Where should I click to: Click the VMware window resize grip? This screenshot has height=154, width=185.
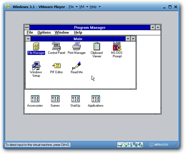pyautogui.click(x=176, y=145)
